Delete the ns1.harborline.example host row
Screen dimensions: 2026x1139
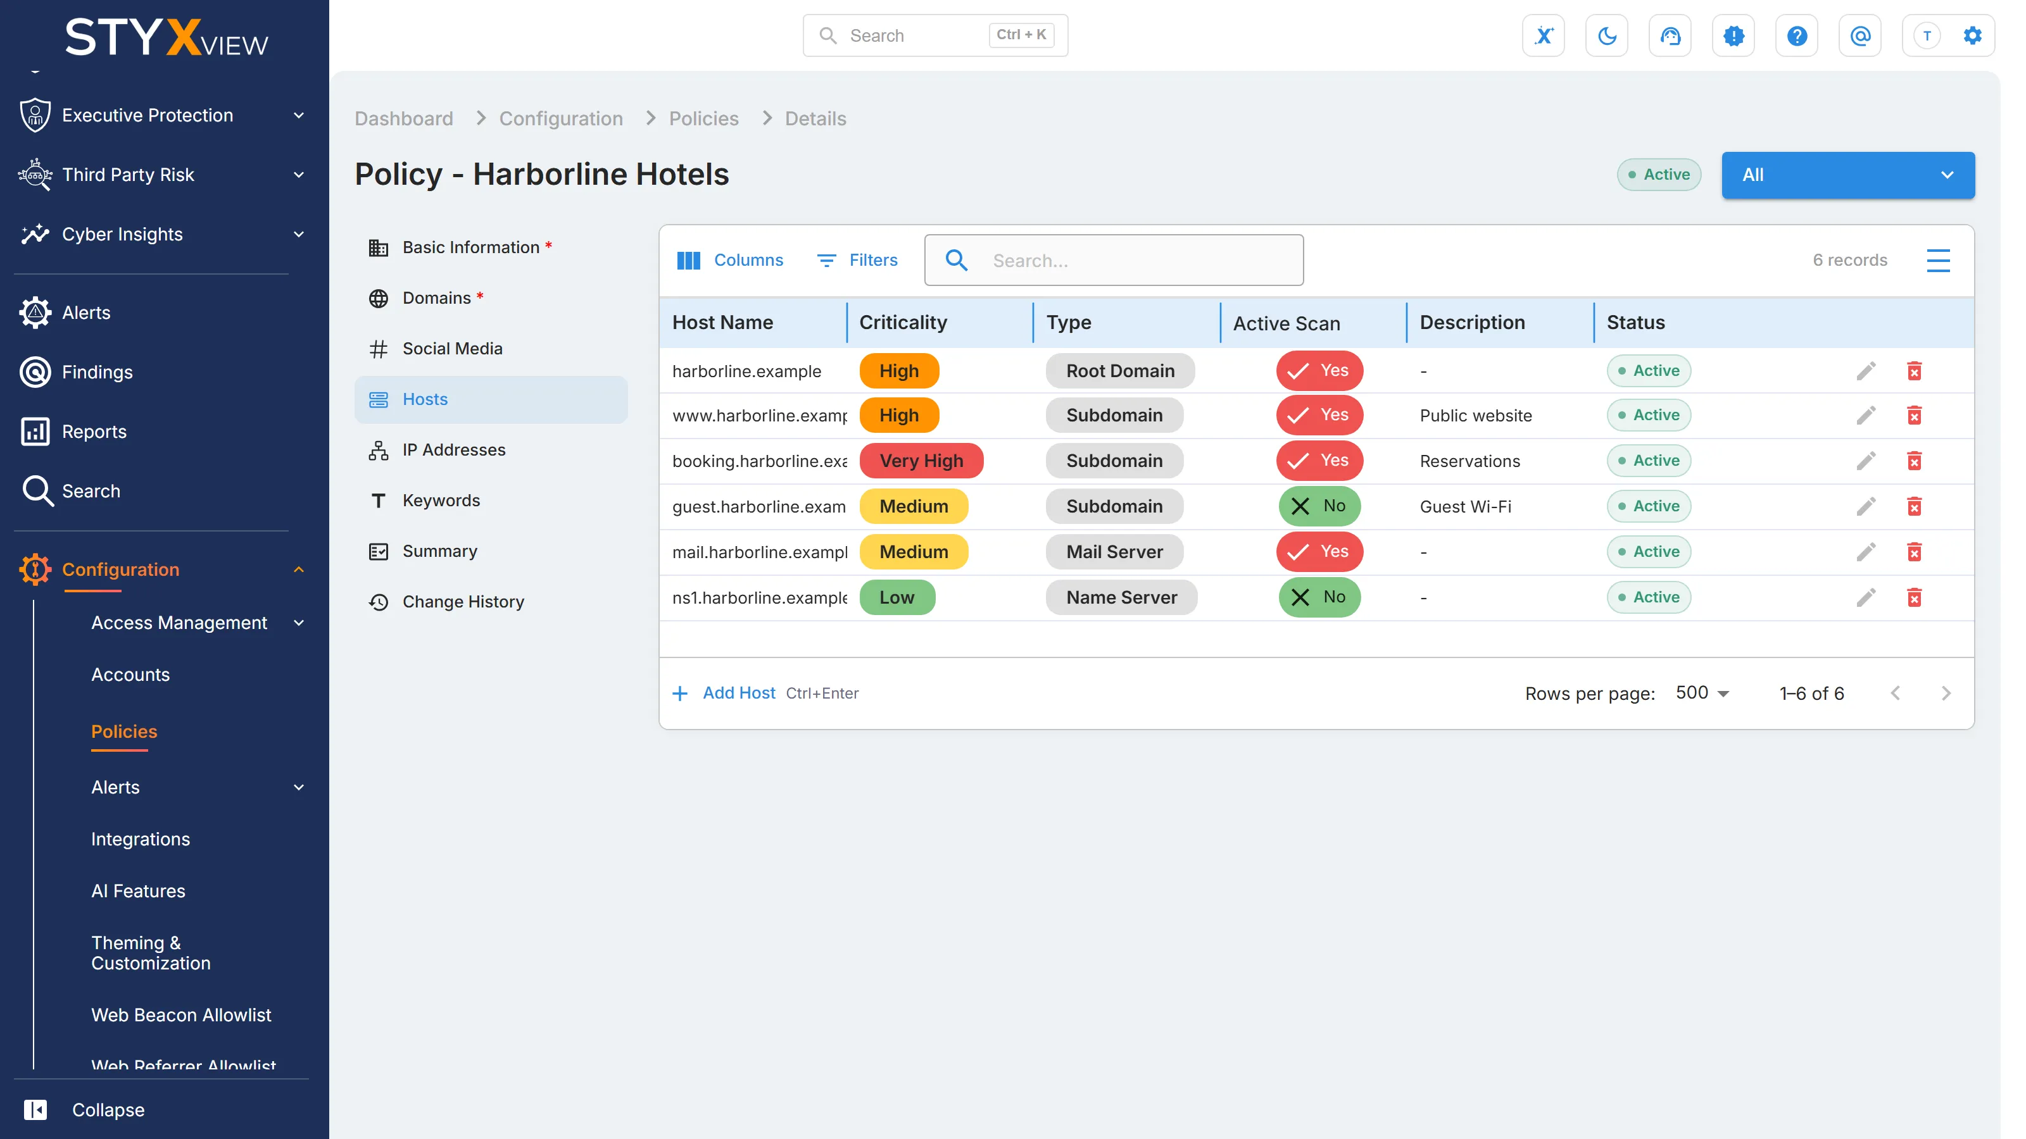[1915, 597]
